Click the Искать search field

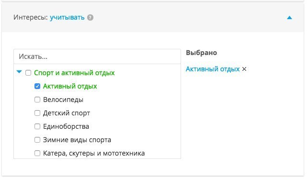(x=97, y=56)
